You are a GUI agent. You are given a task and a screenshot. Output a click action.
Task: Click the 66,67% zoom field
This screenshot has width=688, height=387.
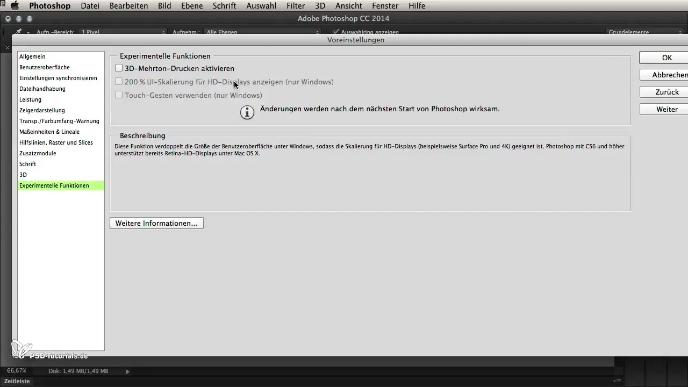pyautogui.click(x=16, y=371)
